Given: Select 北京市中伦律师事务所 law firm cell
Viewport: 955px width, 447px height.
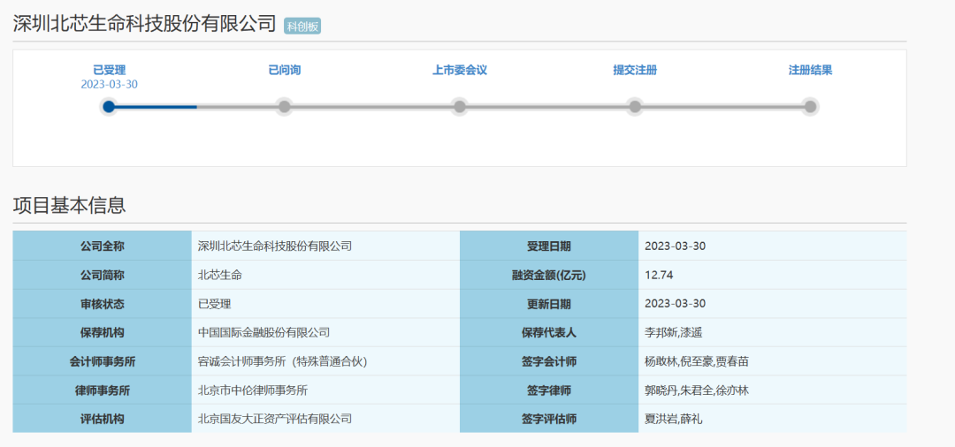Looking at the screenshot, I should click(253, 390).
